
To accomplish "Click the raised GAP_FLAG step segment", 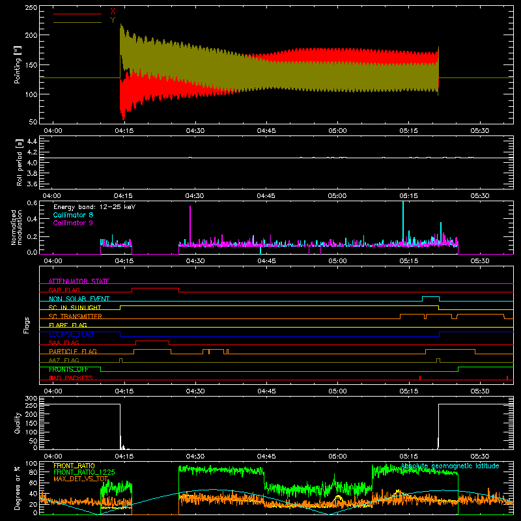I will tap(155, 288).
